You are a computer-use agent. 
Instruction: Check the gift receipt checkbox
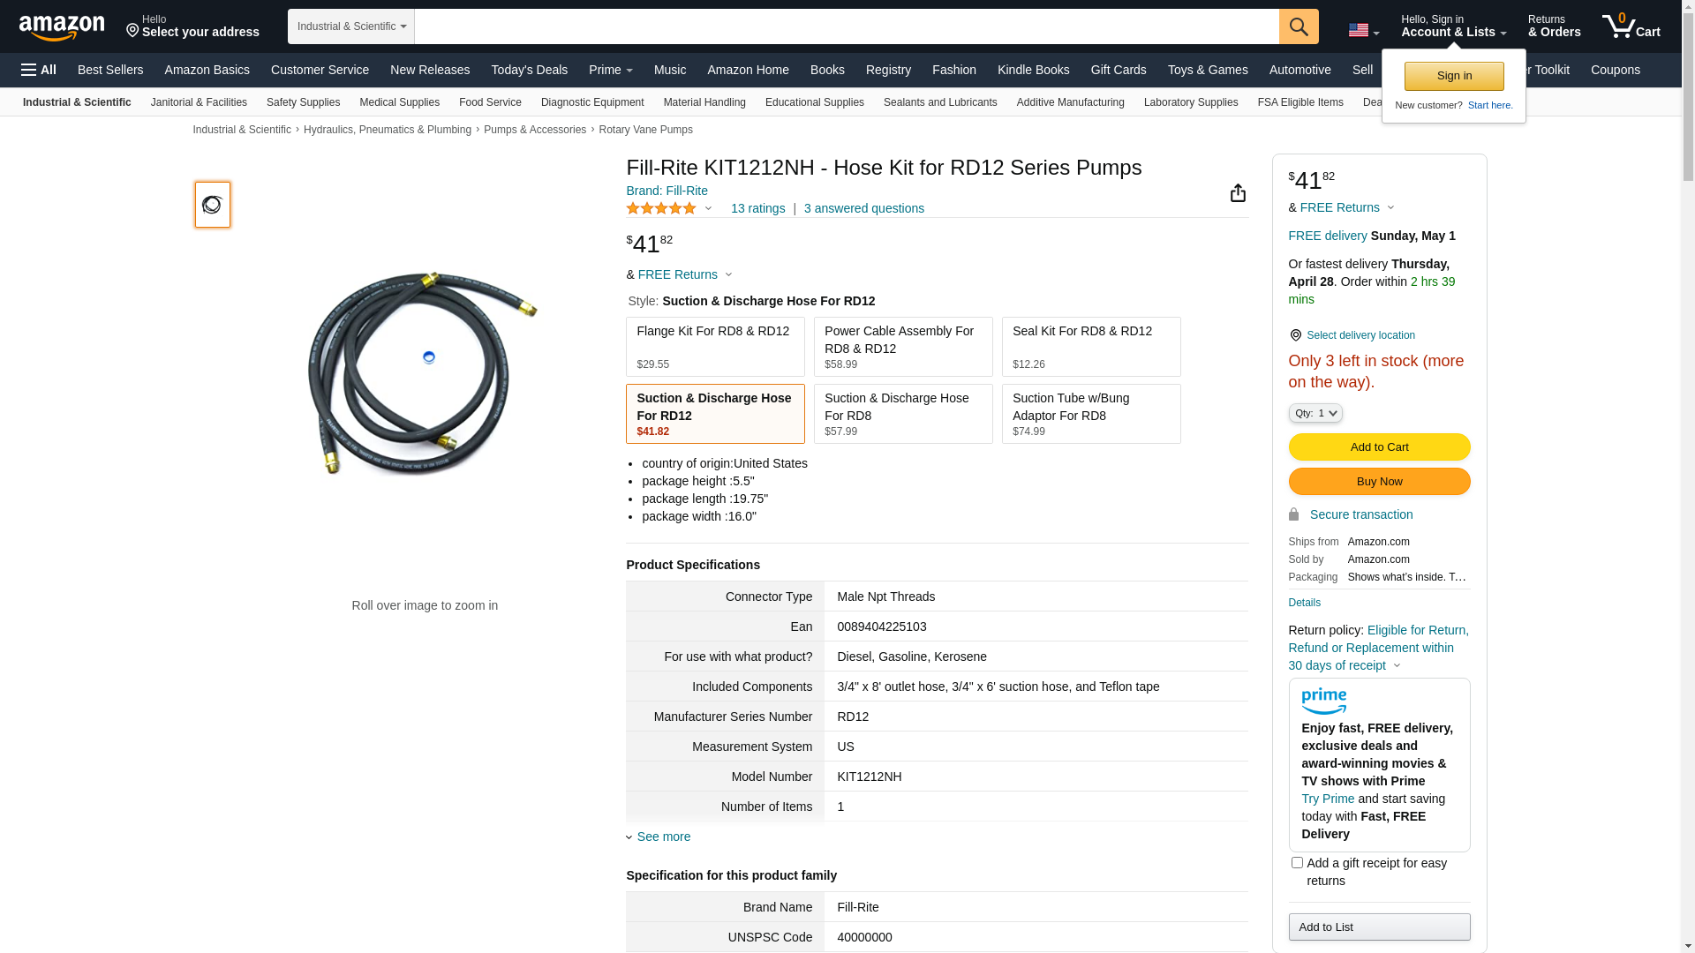pyautogui.click(x=1297, y=862)
